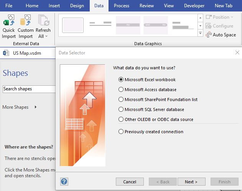
Task: Select Previously created connection option
Action: [121, 132]
